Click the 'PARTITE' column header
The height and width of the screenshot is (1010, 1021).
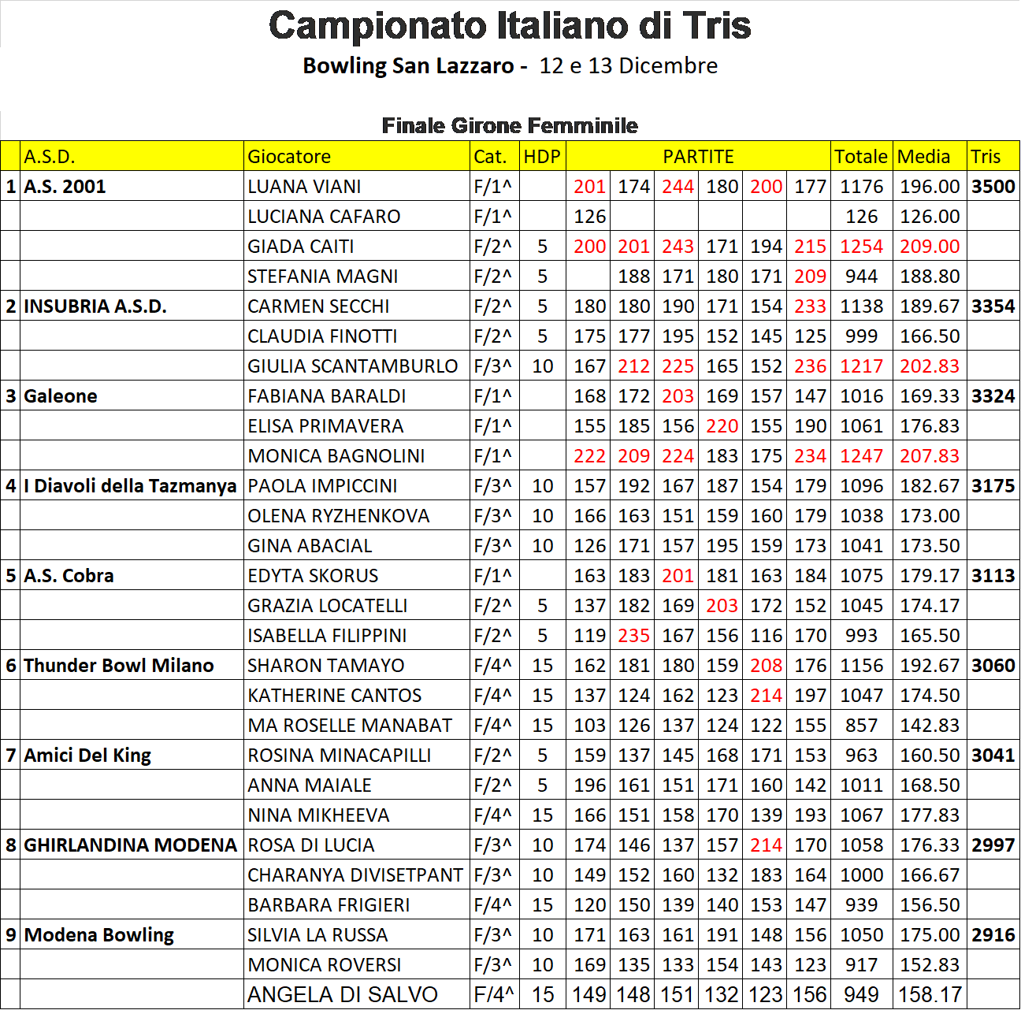point(698,156)
